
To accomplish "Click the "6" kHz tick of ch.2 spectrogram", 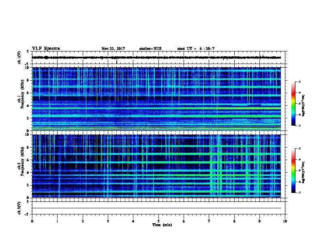I will click(28, 160).
